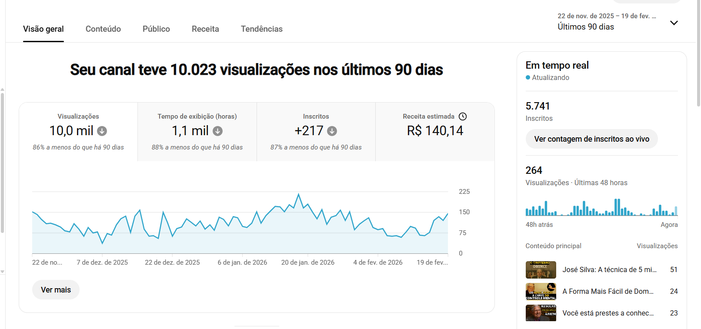The width and height of the screenshot is (701, 329).
Task: Click the clock icon beside Receita estimada
Action: click(x=463, y=116)
